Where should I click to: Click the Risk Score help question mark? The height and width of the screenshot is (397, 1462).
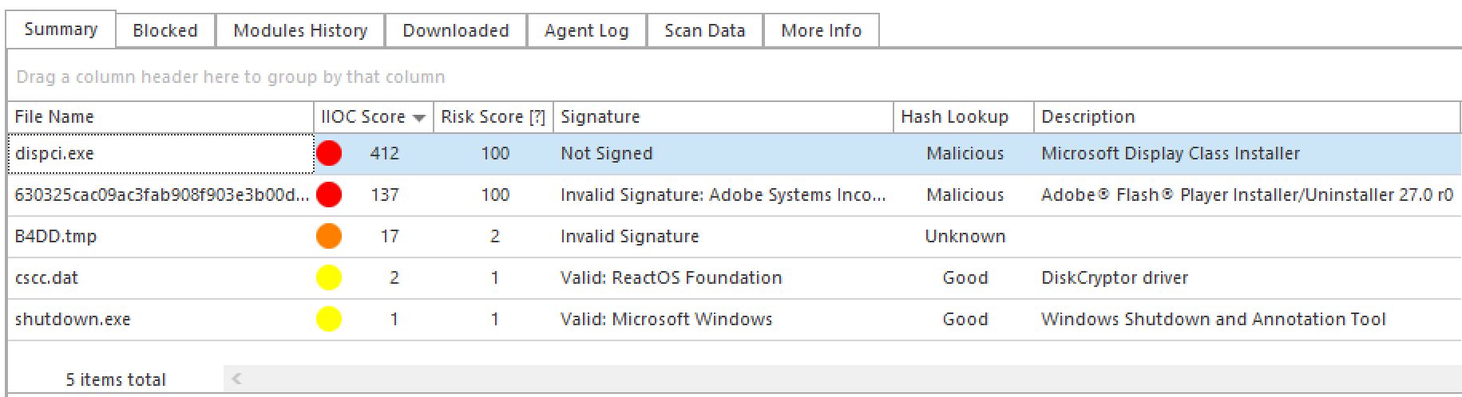537,117
